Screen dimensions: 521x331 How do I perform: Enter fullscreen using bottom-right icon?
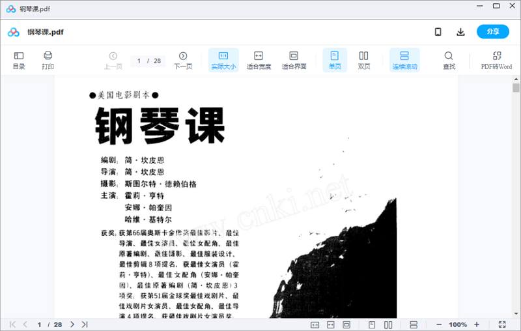pyautogui.click(x=502, y=324)
